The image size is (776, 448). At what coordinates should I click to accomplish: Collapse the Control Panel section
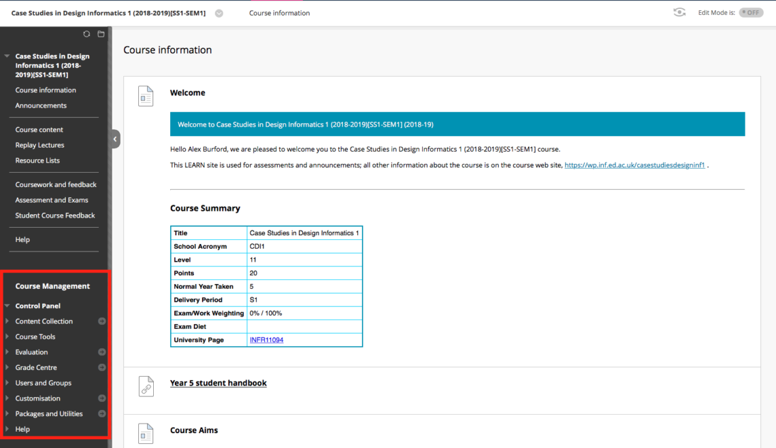(x=7, y=305)
